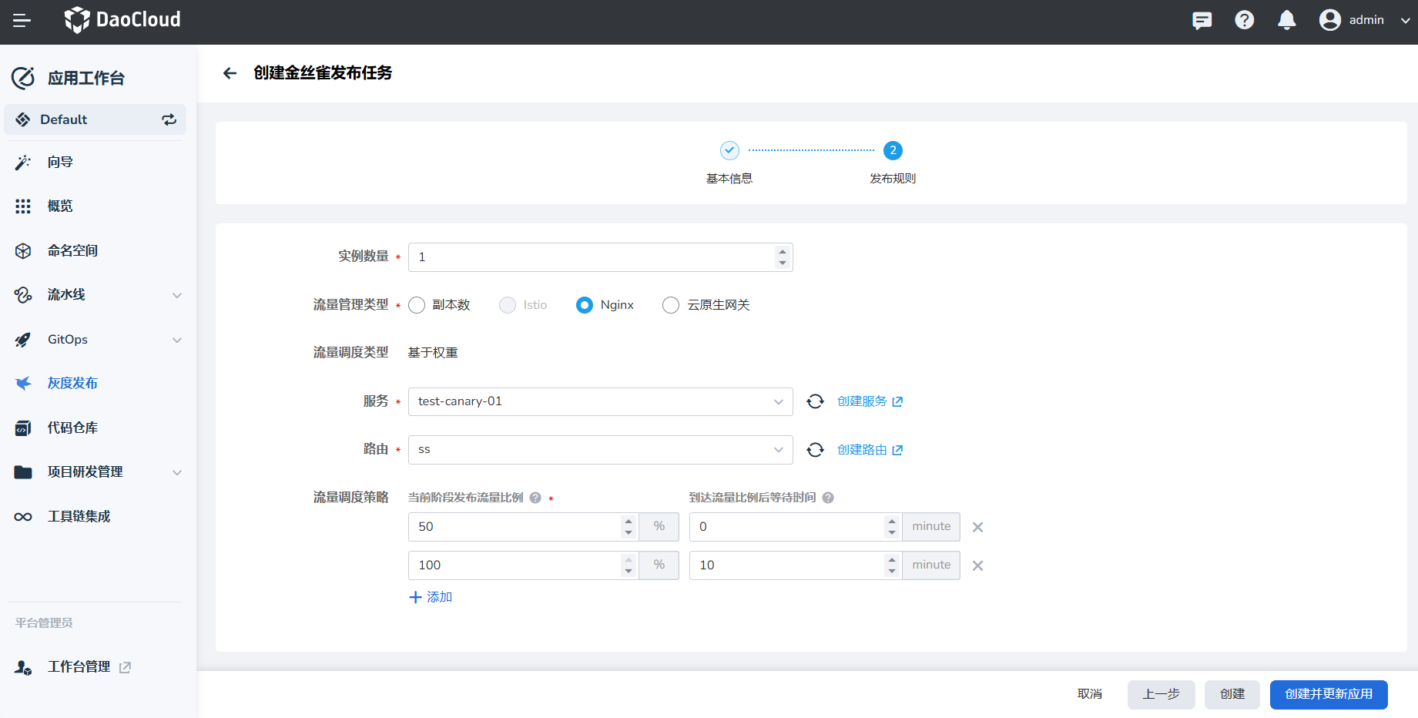Click the hamburger menu icon in header
1418x718 pixels.
tap(22, 21)
